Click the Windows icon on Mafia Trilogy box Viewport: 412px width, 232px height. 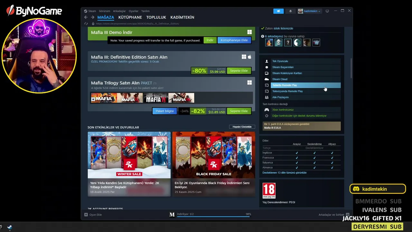point(249,83)
